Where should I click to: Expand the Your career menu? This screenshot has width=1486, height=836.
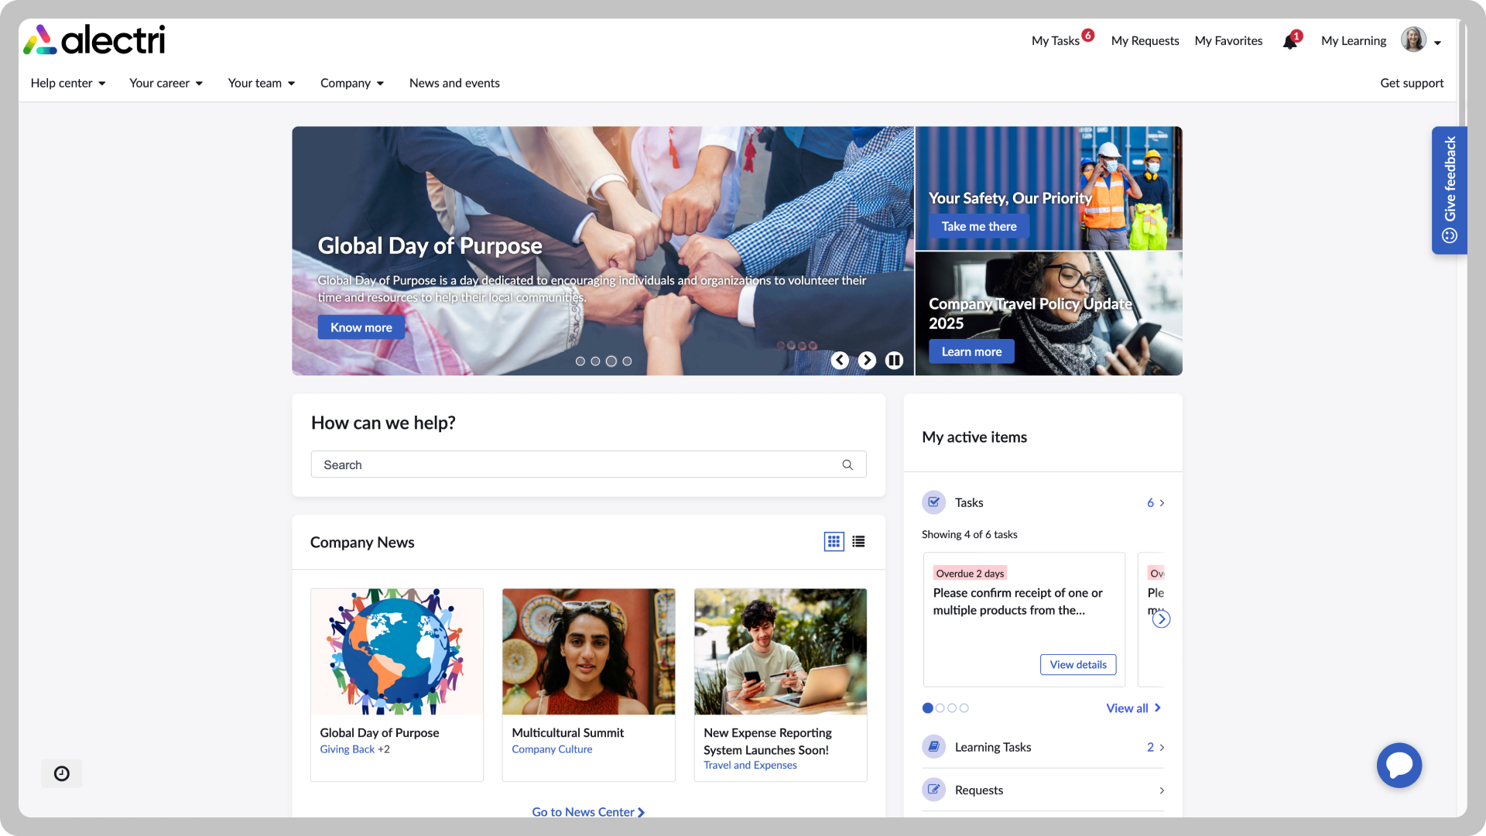click(166, 83)
